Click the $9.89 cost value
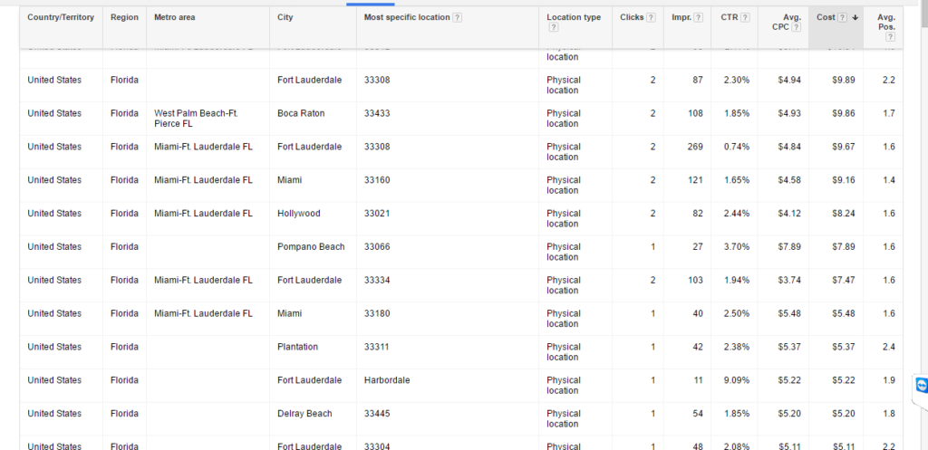This screenshot has width=928, height=450. click(x=843, y=81)
